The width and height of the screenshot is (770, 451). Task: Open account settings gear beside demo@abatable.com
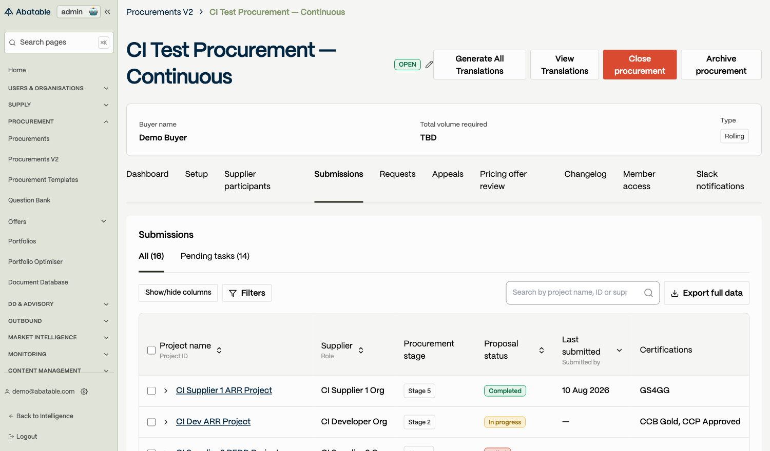point(84,392)
